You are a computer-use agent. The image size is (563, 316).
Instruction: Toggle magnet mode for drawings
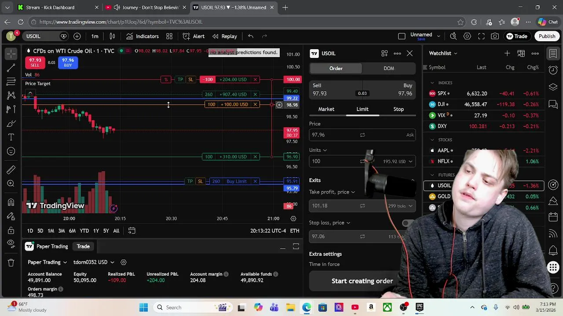pos(11,202)
